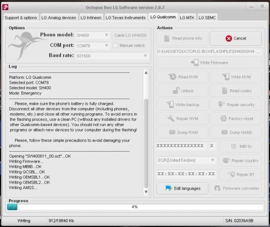Click the Repair country globe icon

click(226, 160)
